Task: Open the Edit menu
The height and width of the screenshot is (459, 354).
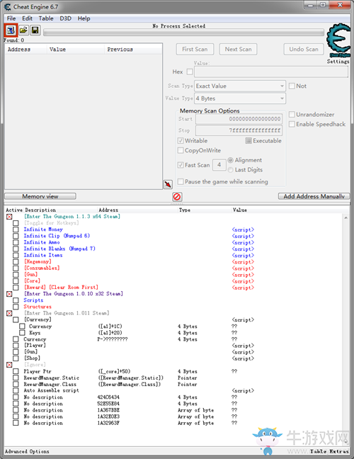Action: [x=27, y=18]
